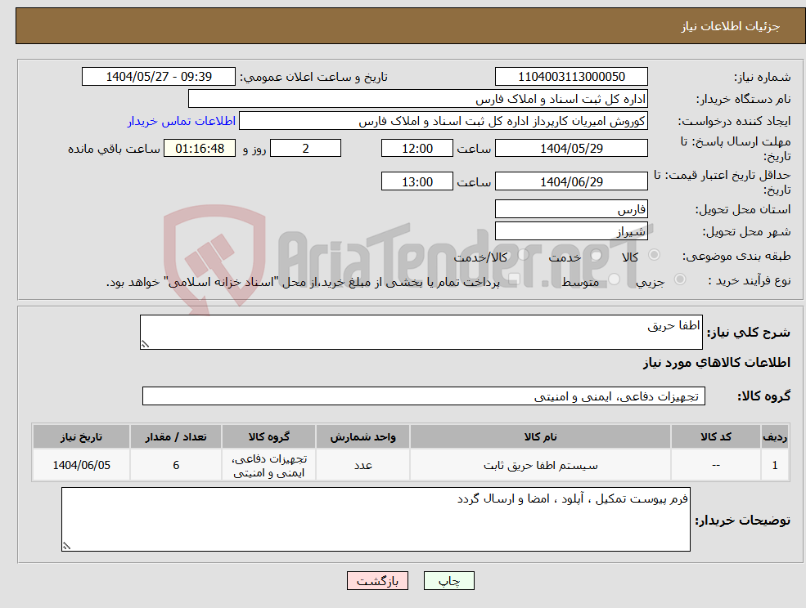Click the deadline time field 12:00
Screen dimensions: 806x608
(417, 149)
